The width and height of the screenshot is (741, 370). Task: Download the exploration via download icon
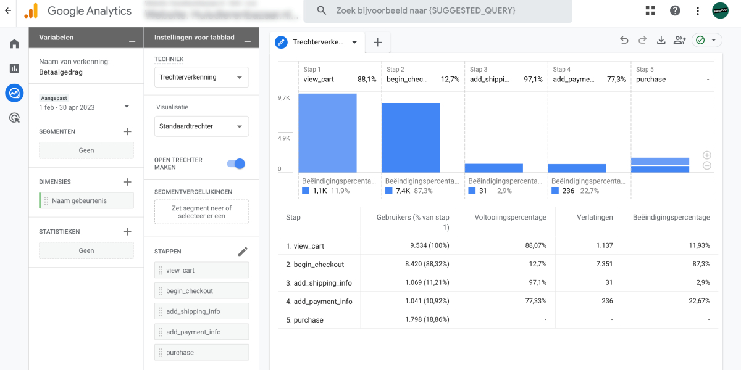[x=661, y=41]
